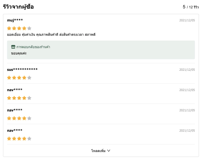Click the gray star in the second nav**** rating
Image resolution: width=202 pixels, height=160 pixels.
tap(30, 118)
